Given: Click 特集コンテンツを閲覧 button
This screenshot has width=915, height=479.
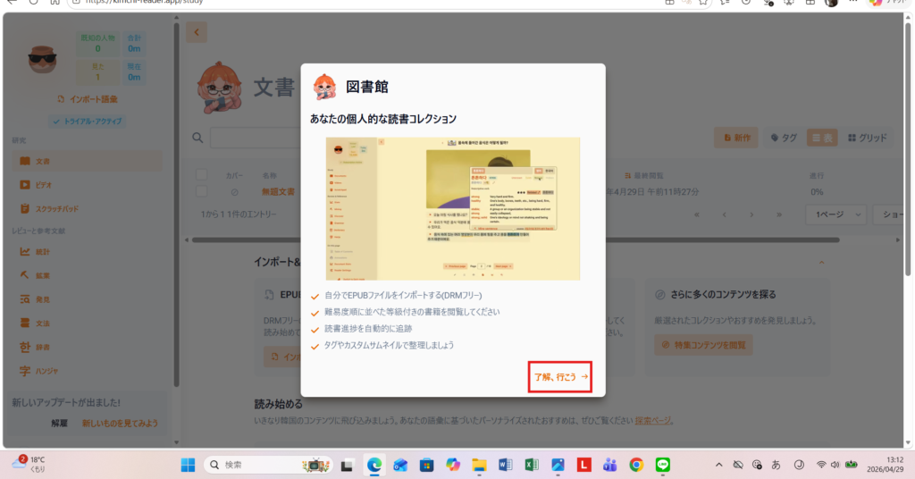Looking at the screenshot, I should tap(703, 345).
